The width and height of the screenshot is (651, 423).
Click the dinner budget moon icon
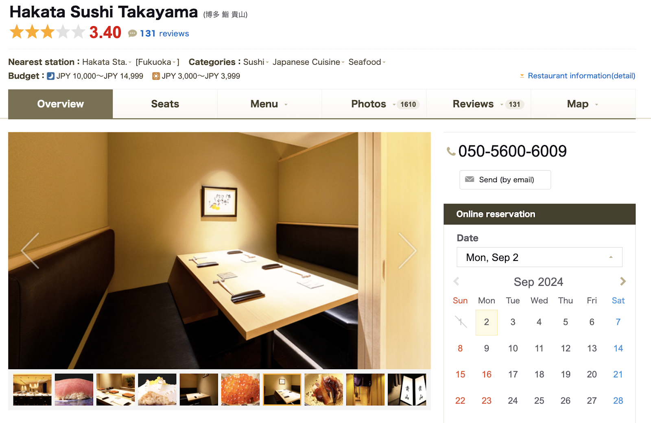[x=50, y=76]
